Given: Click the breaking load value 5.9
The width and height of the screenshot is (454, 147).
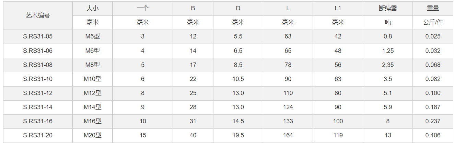Looking at the screenshot, I should pos(388,107).
